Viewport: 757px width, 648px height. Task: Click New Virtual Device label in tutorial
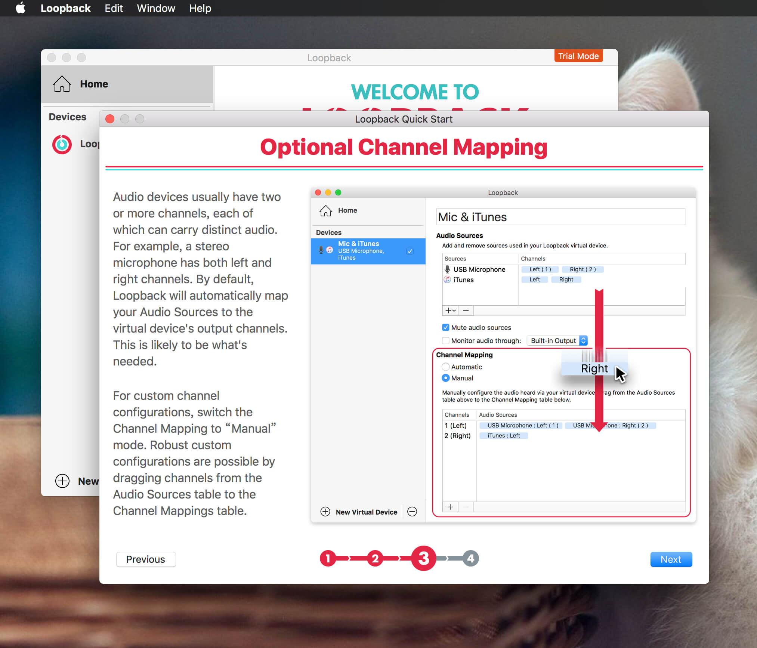click(x=367, y=512)
